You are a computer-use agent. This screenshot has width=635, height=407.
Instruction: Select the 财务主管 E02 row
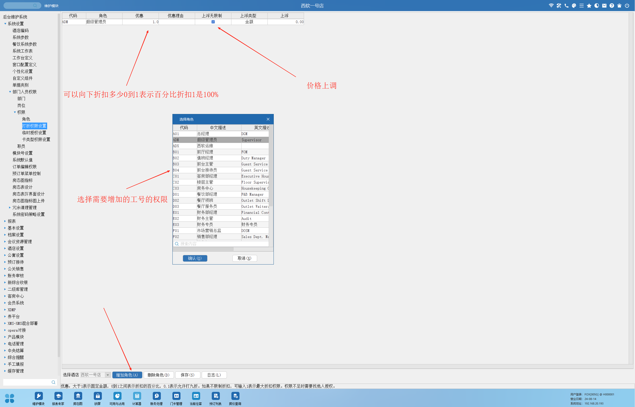pyautogui.click(x=221, y=219)
